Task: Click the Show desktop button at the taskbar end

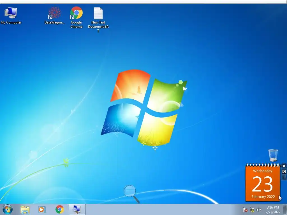Action: 285,209
